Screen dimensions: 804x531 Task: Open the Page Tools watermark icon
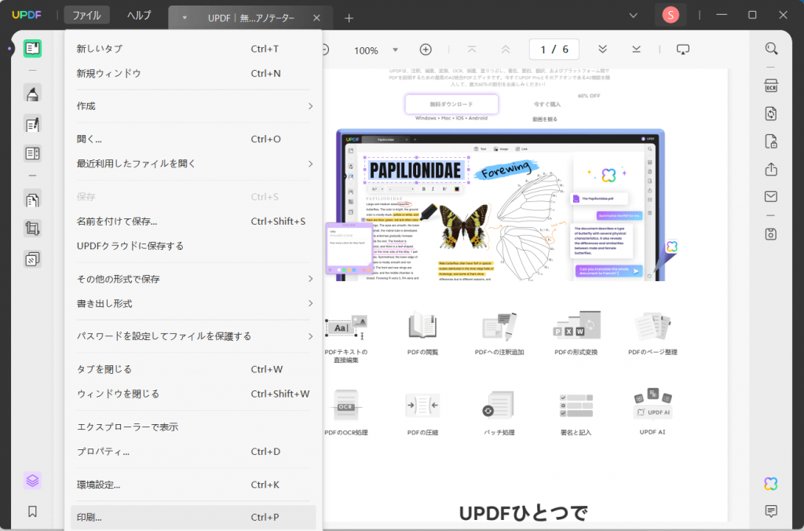coord(32,259)
